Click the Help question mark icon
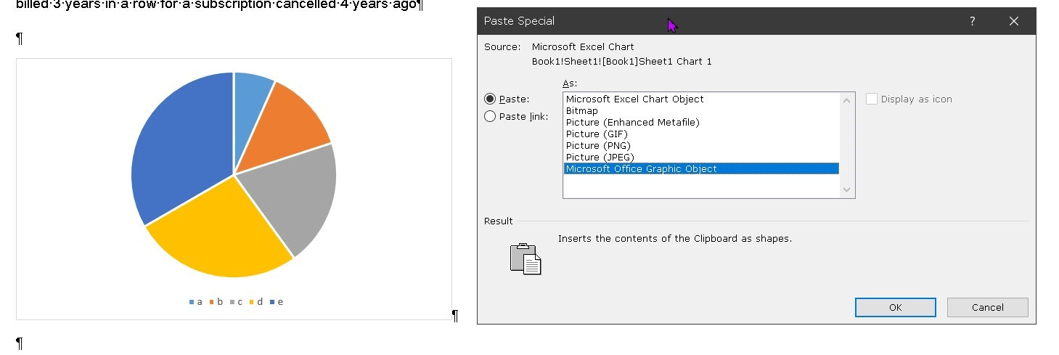This screenshot has width=1059, height=355. [973, 21]
